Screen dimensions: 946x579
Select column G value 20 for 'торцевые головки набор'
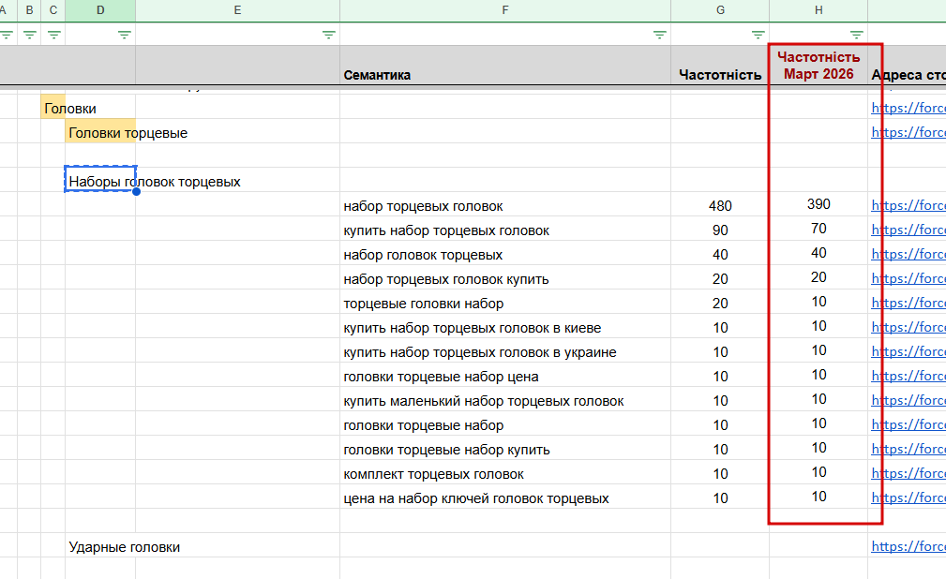point(720,304)
